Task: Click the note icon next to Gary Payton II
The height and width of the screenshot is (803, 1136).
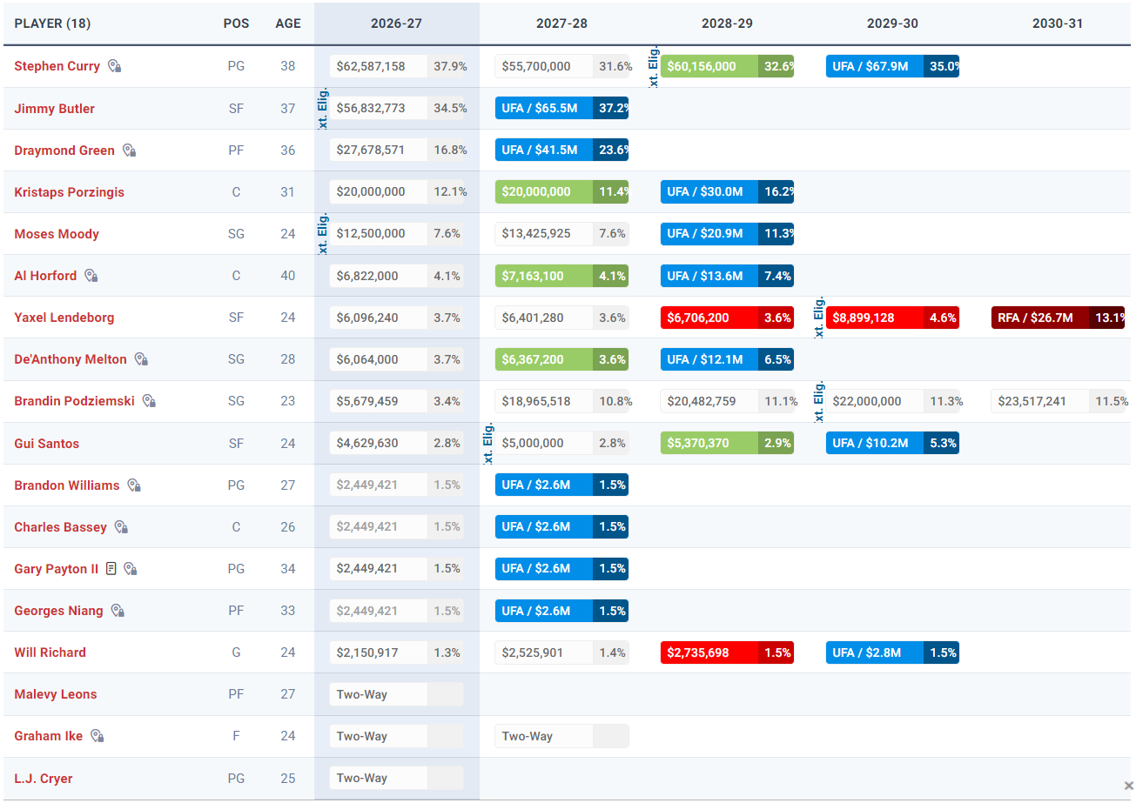Action: (x=111, y=569)
